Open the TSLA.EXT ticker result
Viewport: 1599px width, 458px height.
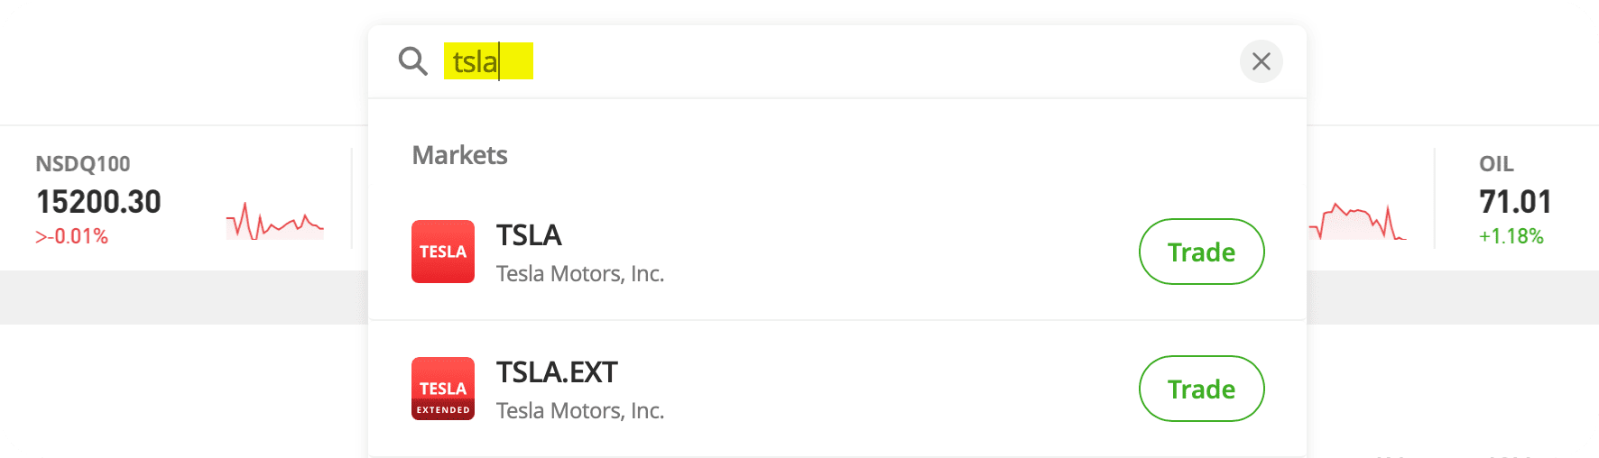[557, 372]
